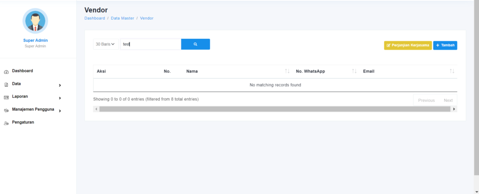Click the Vendor page title heading
Screen dimensions: 479x194
pyautogui.click(x=96, y=10)
